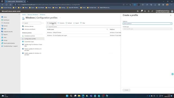174x98 pixels.
Task: Click the Create button in the panel
Action: point(126,90)
